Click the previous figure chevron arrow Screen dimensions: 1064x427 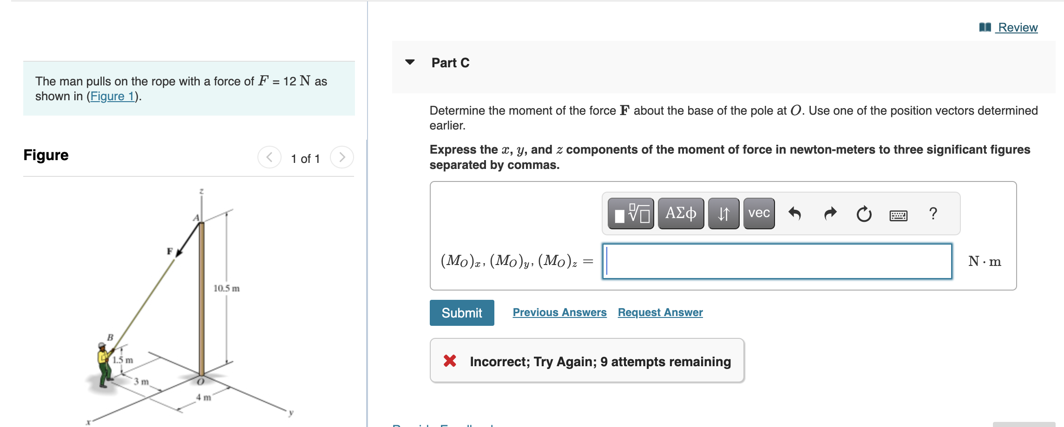click(x=269, y=157)
